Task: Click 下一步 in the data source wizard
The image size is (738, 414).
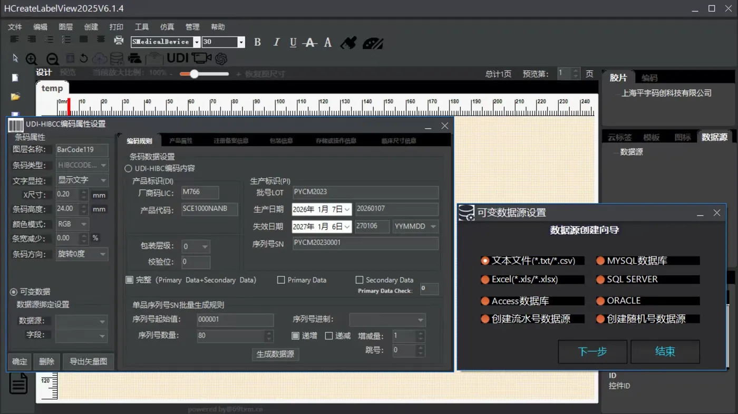Action: tap(593, 352)
